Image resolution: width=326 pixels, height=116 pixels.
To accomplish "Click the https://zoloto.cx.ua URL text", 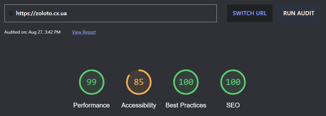I will point(41,13).
